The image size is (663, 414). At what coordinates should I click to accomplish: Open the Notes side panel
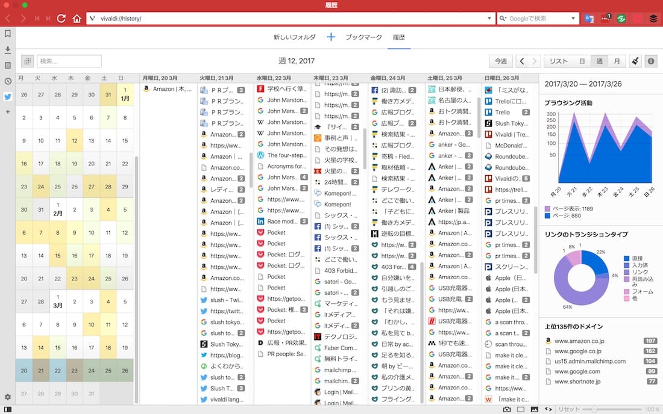click(x=8, y=66)
